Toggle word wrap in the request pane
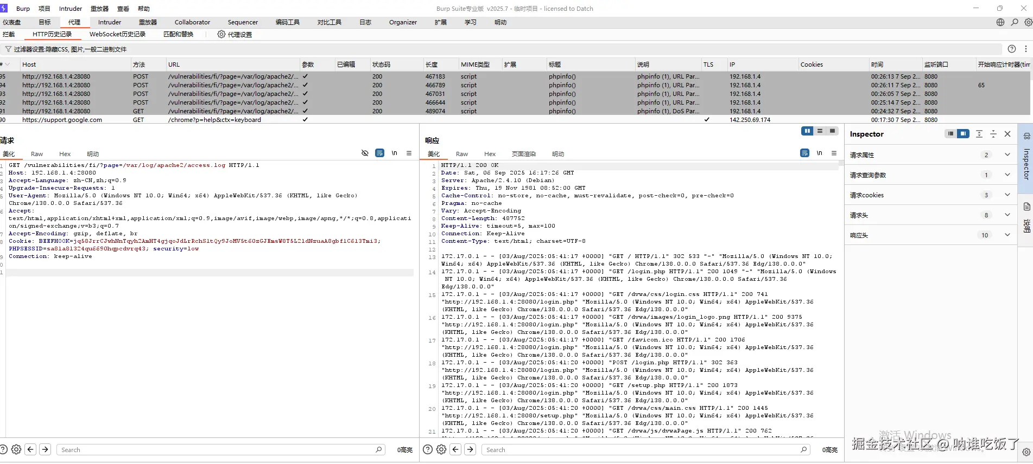1033x464 pixels. coord(379,153)
